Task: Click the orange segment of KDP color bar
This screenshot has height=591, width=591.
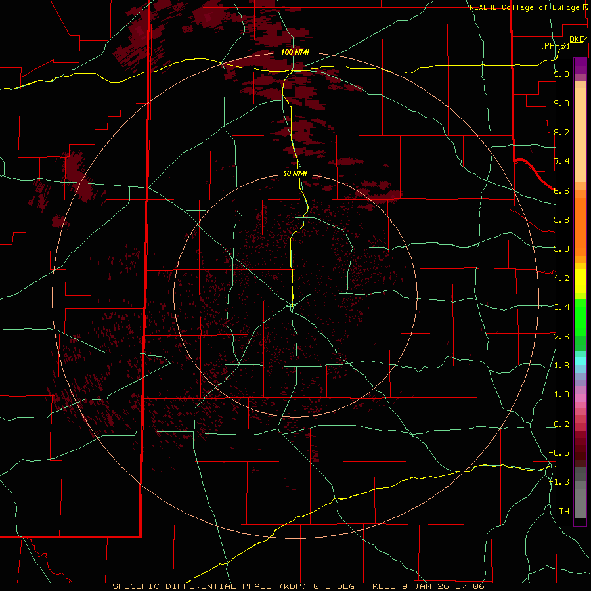Action: coord(580,226)
